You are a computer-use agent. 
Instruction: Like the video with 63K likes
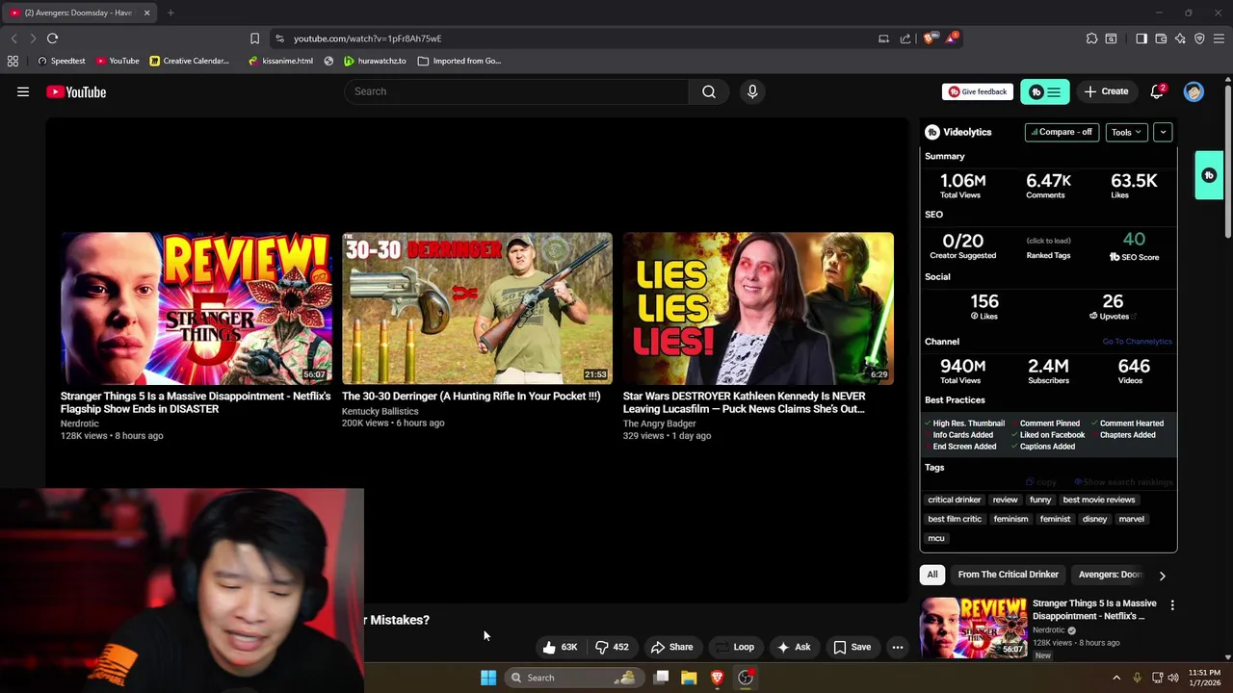click(560, 647)
